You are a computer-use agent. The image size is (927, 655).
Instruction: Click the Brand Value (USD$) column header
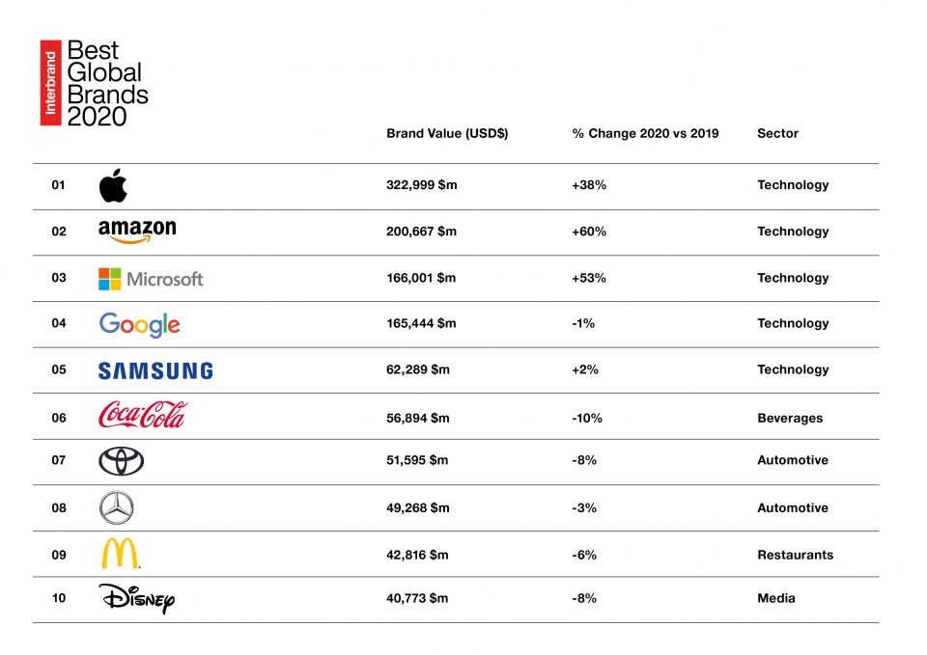447,133
